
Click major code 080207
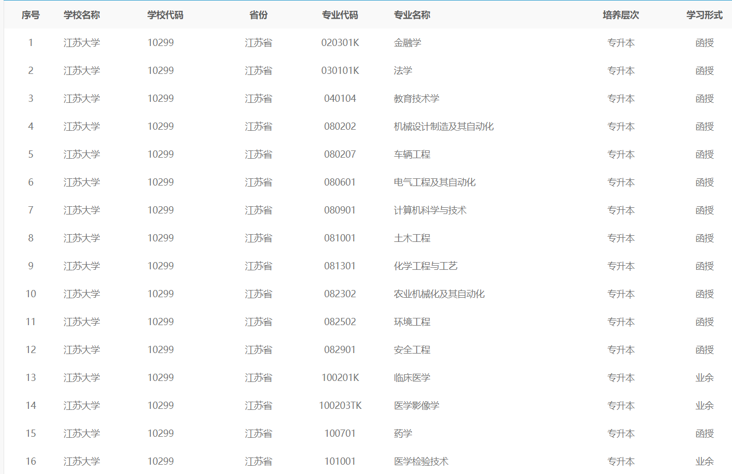pyautogui.click(x=340, y=155)
